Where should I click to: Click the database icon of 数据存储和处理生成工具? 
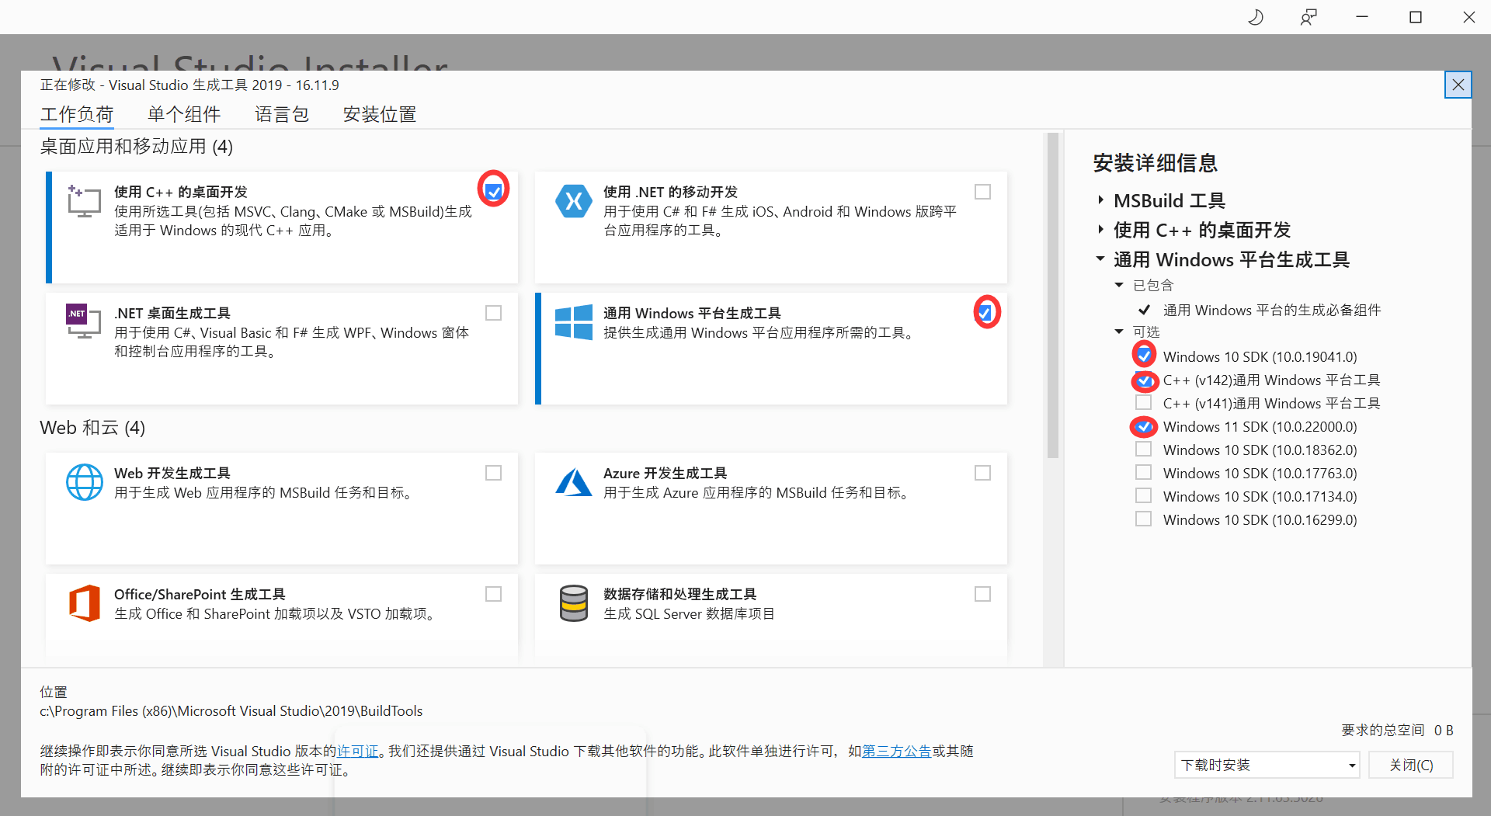[x=574, y=603]
